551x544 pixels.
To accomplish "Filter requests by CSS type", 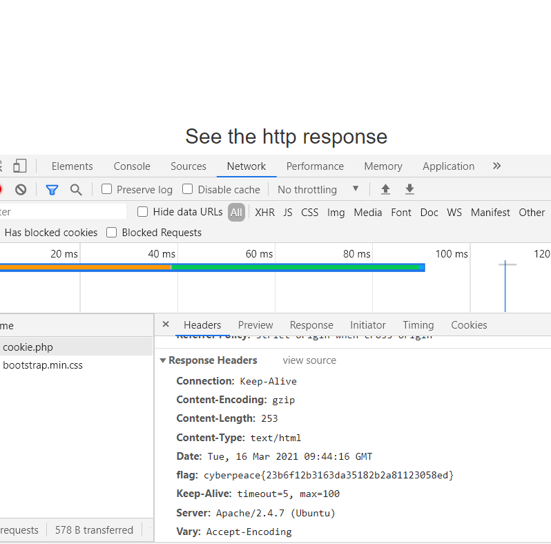I will pyautogui.click(x=309, y=212).
